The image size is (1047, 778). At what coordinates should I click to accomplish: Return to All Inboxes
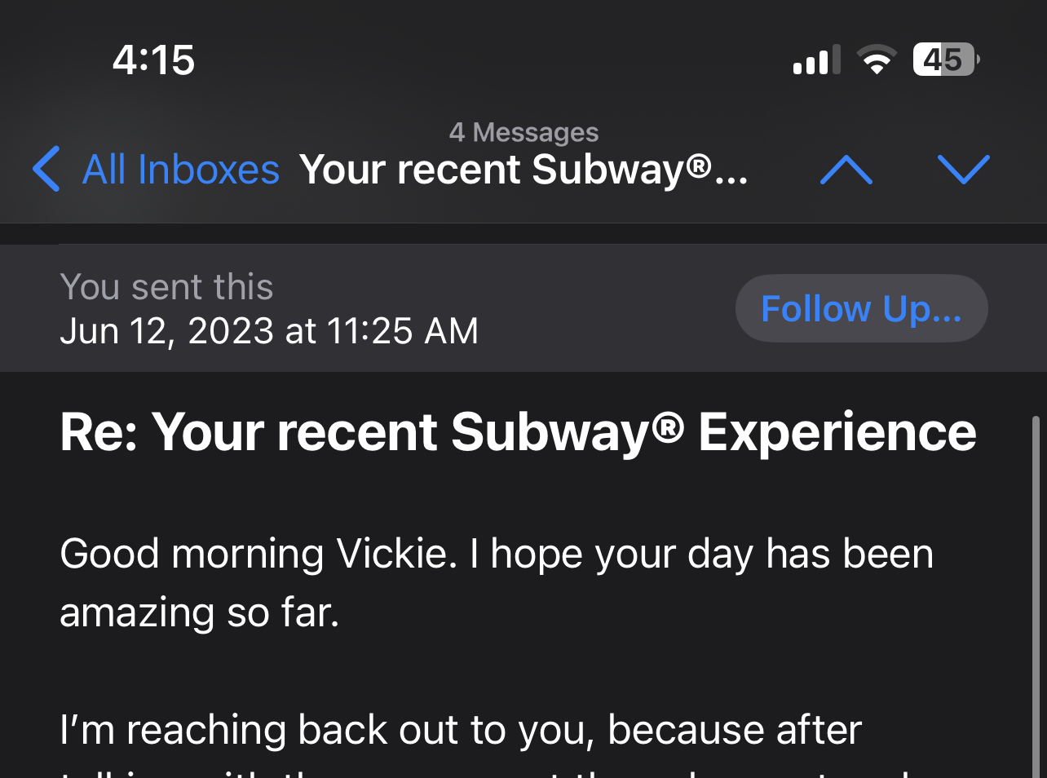click(x=180, y=170)
